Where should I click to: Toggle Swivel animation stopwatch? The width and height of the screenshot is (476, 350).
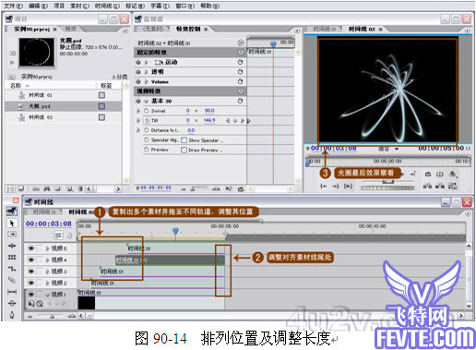(147, 111)
